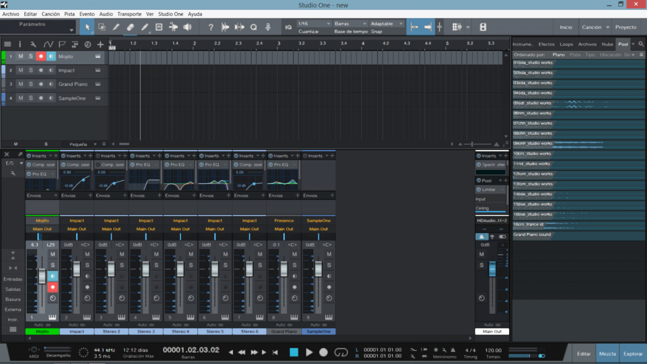Image resolution: width=647 pixels, height=364 pixels.
Task: Solo the Impact track
Action: click(x=31, y=70)
